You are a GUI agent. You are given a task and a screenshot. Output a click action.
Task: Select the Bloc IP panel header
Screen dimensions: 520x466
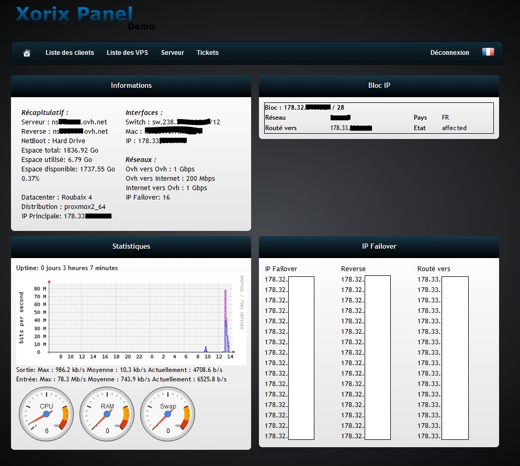click(379, 86)
